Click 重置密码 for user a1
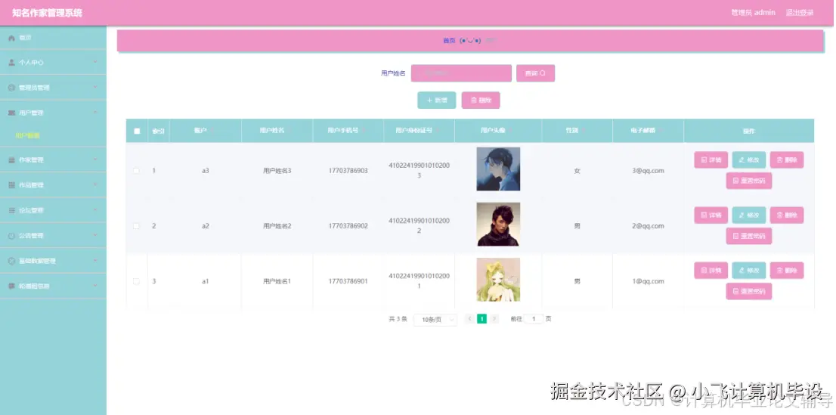The width and height of the screenshot is (836, 415). (748, 291)
